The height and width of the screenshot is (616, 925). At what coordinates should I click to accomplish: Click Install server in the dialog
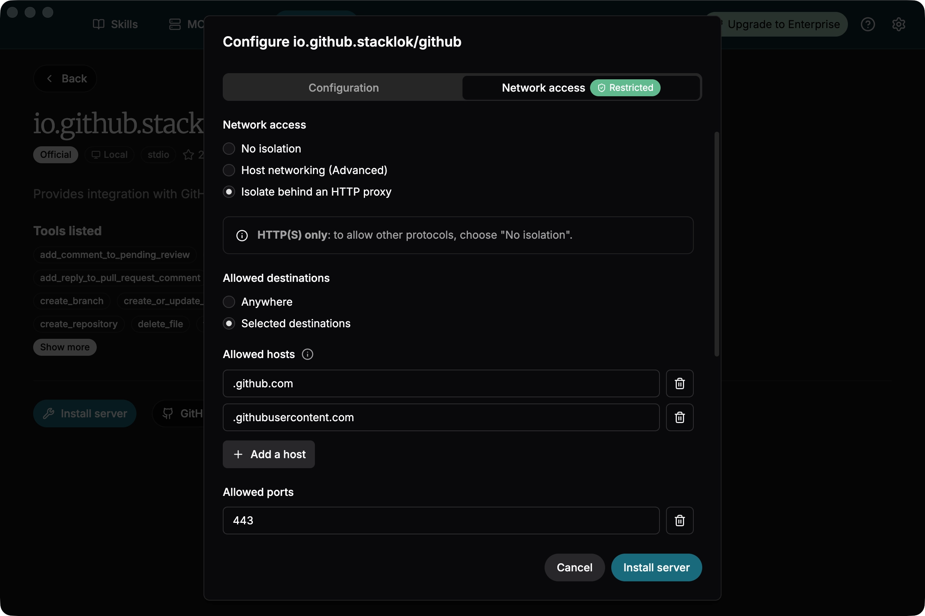point(656,567)
